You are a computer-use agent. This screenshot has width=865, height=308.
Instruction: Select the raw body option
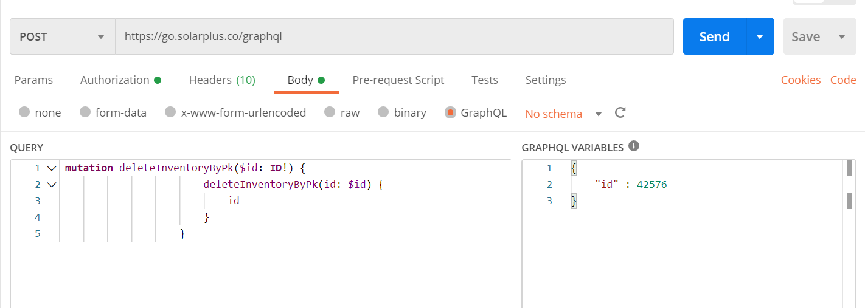point(330,112)
